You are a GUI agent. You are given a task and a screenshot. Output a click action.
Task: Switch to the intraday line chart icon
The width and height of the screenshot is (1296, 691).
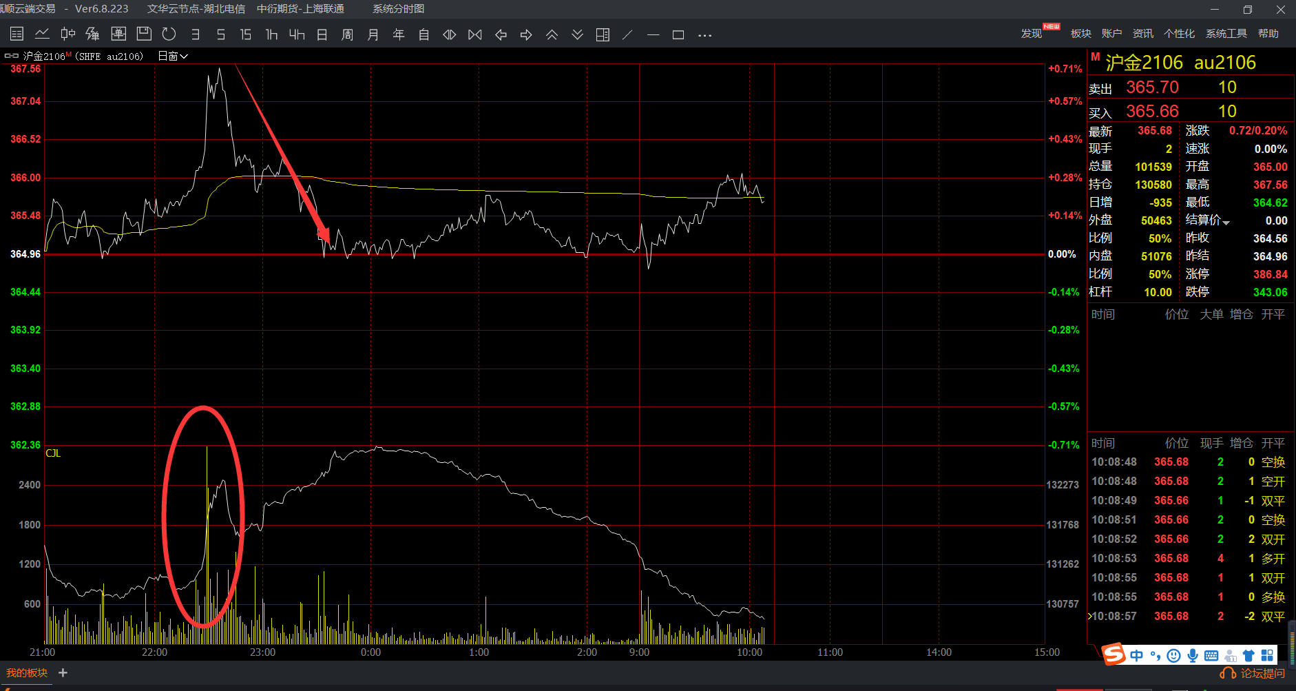[42, 34]
